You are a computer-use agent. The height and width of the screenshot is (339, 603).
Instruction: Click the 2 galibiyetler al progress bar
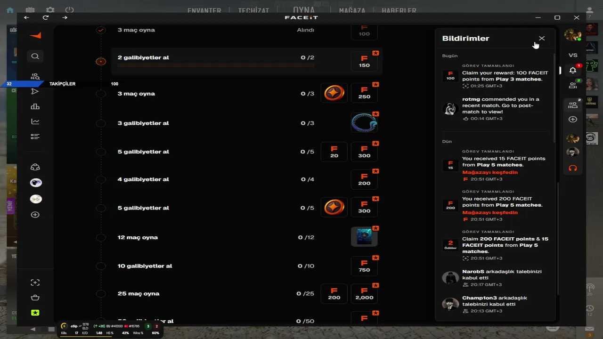(x=216, y=65)
